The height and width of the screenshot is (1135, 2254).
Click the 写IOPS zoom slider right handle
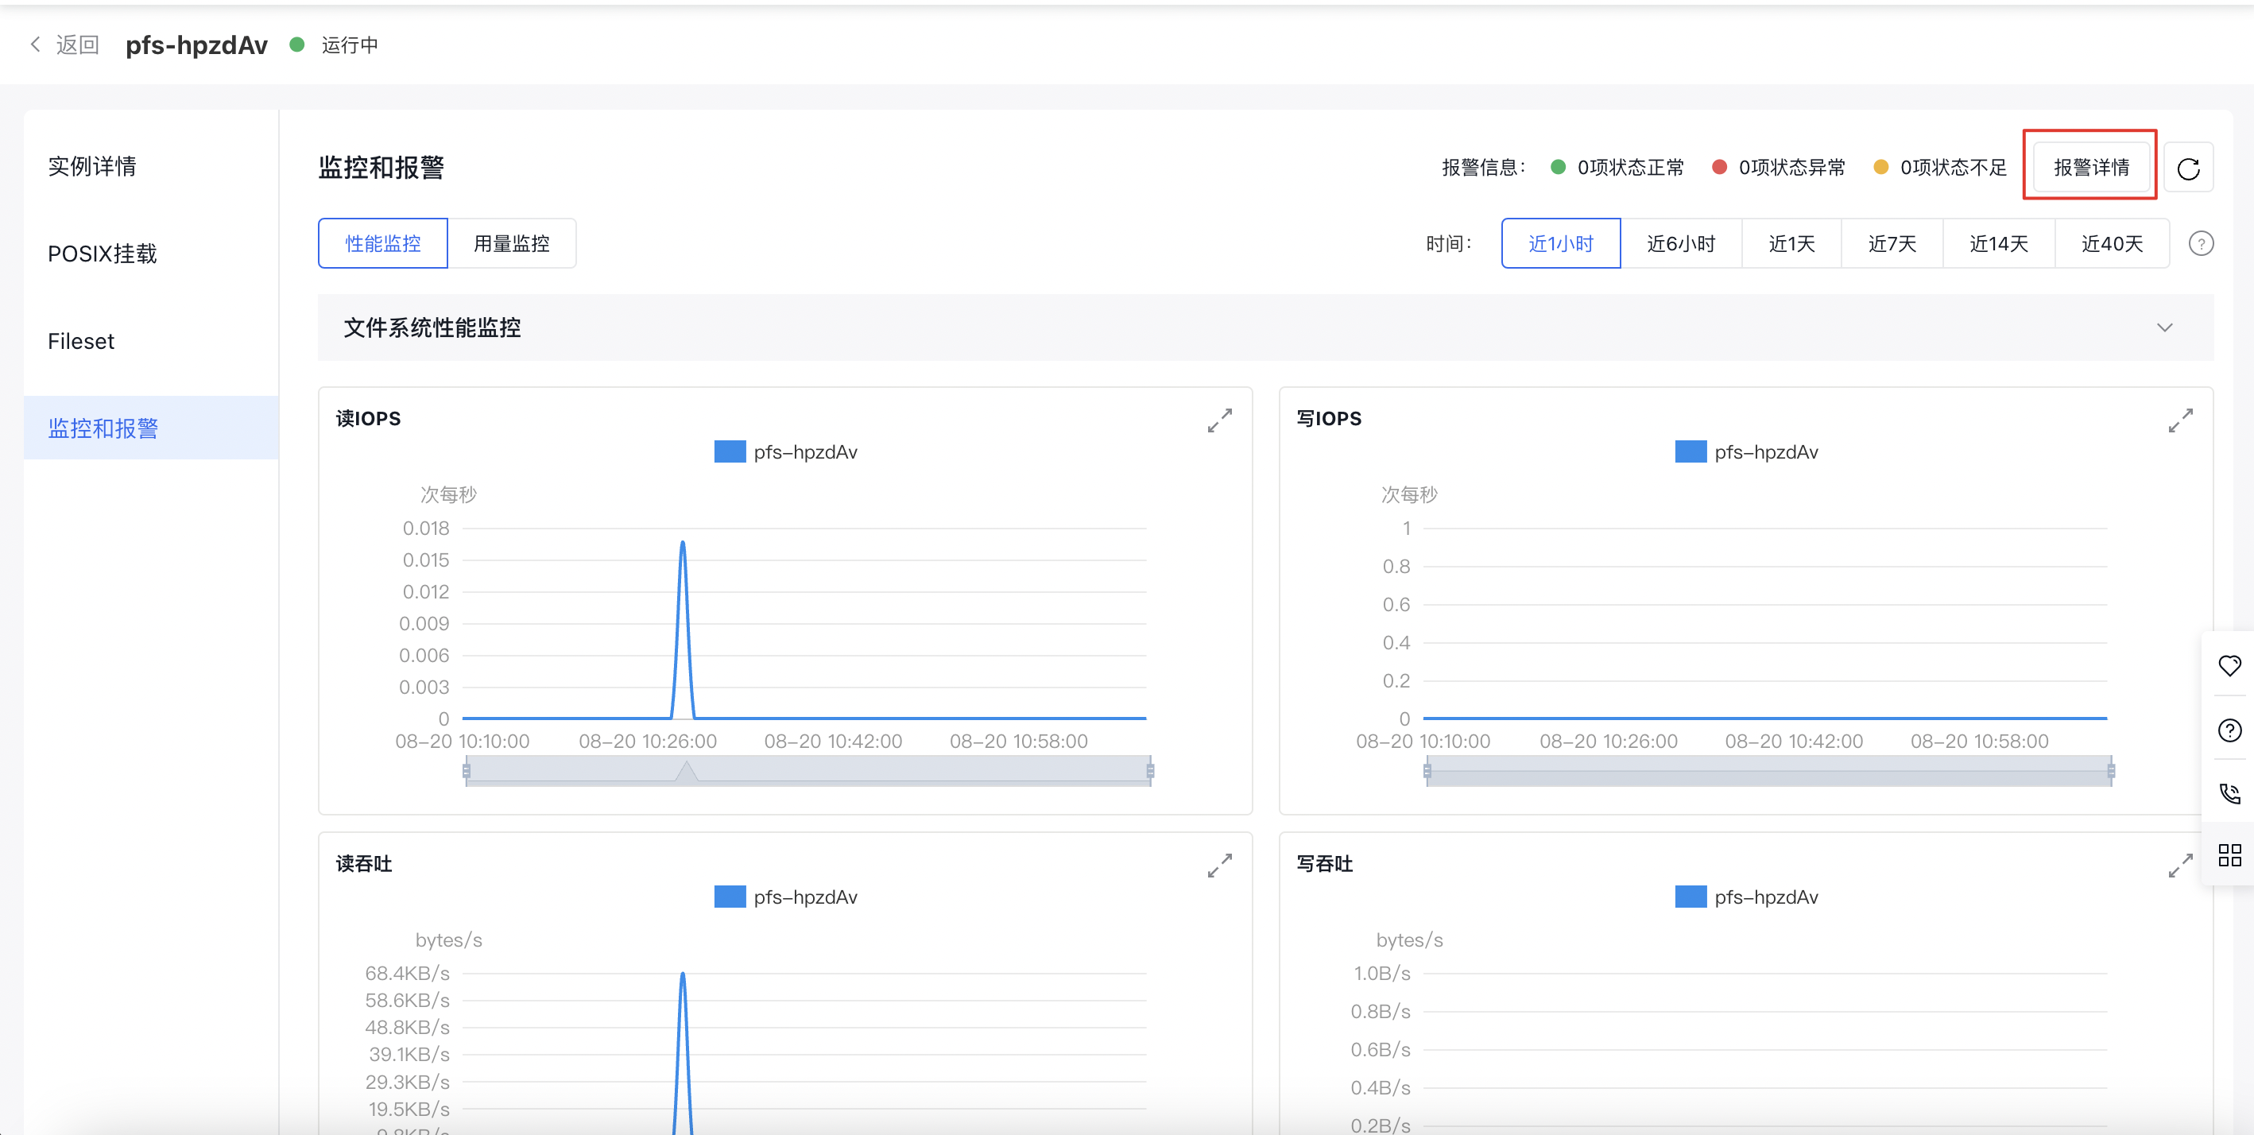(2110, 771)
